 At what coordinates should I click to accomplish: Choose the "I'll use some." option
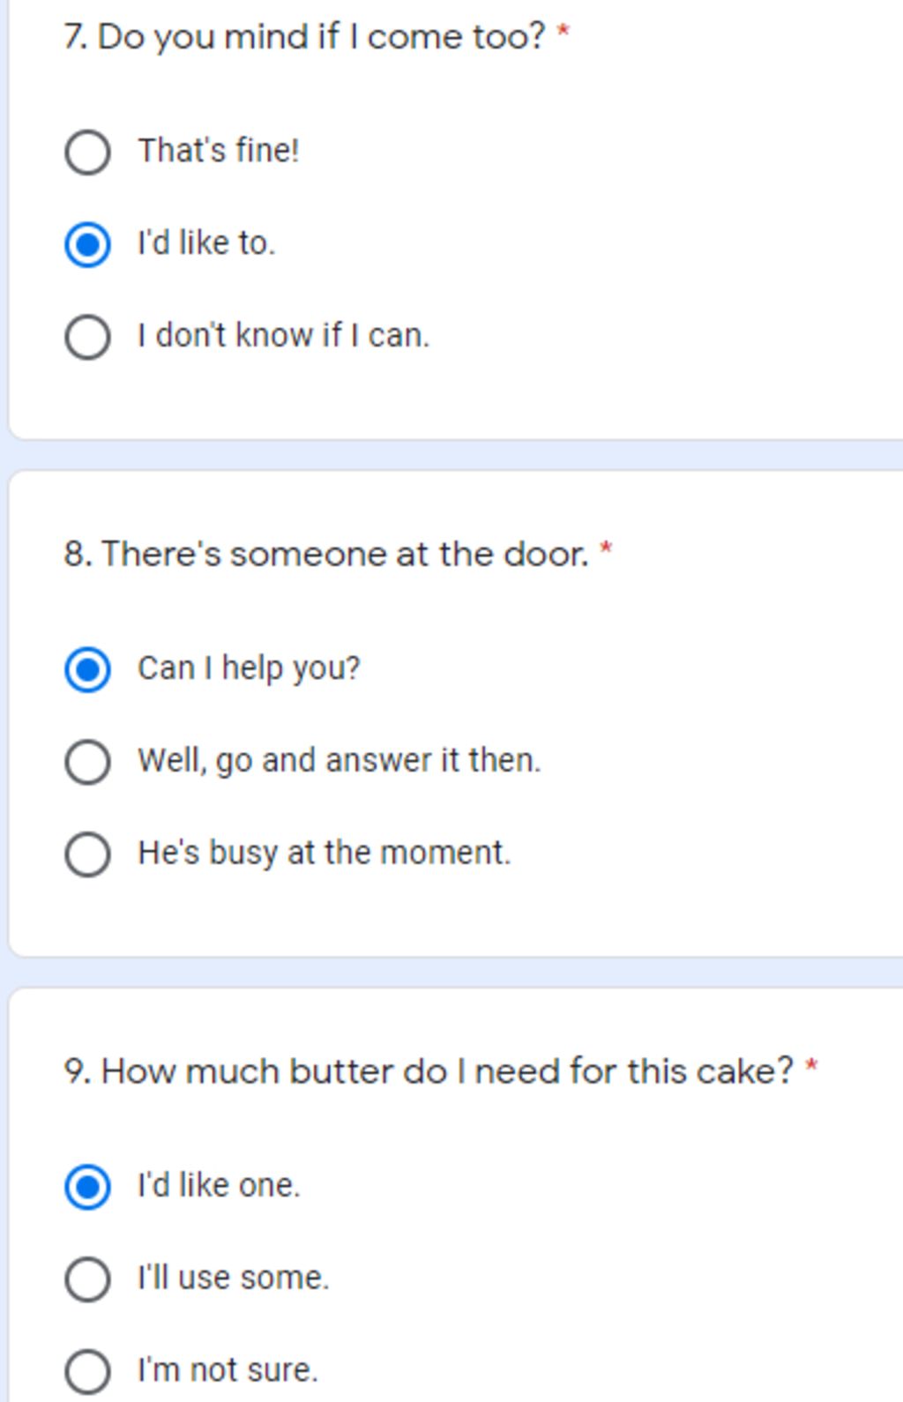(87, 1279)
